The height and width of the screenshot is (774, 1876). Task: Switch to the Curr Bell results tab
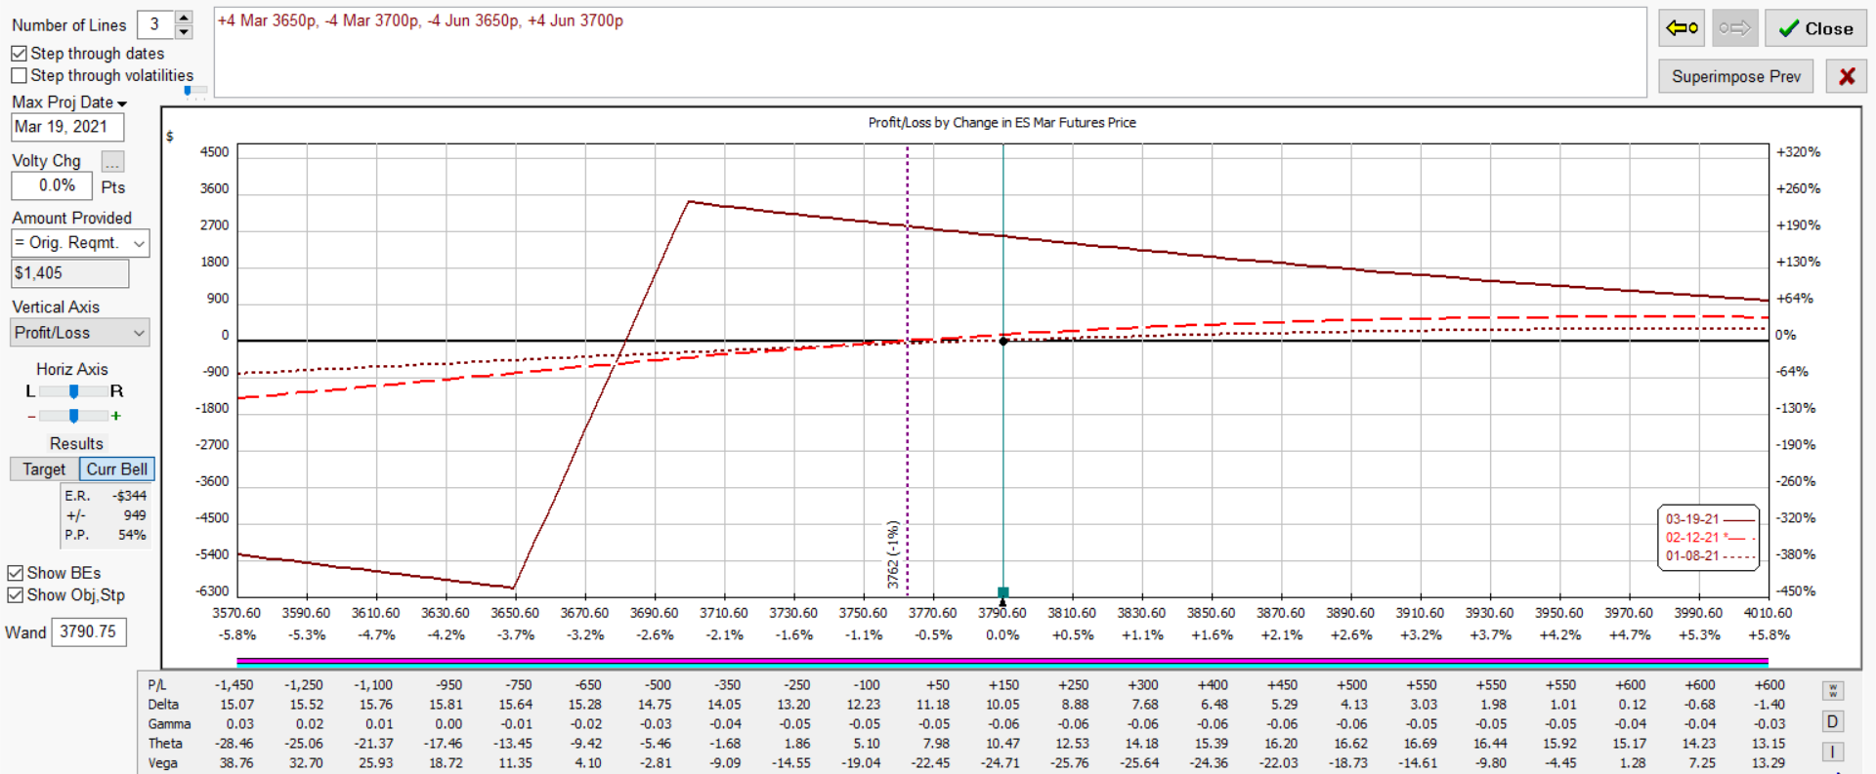(117, 469)
